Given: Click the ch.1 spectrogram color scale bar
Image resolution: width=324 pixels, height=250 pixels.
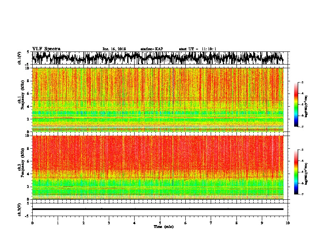Looking at the screenshot, I should pos(296,105).
